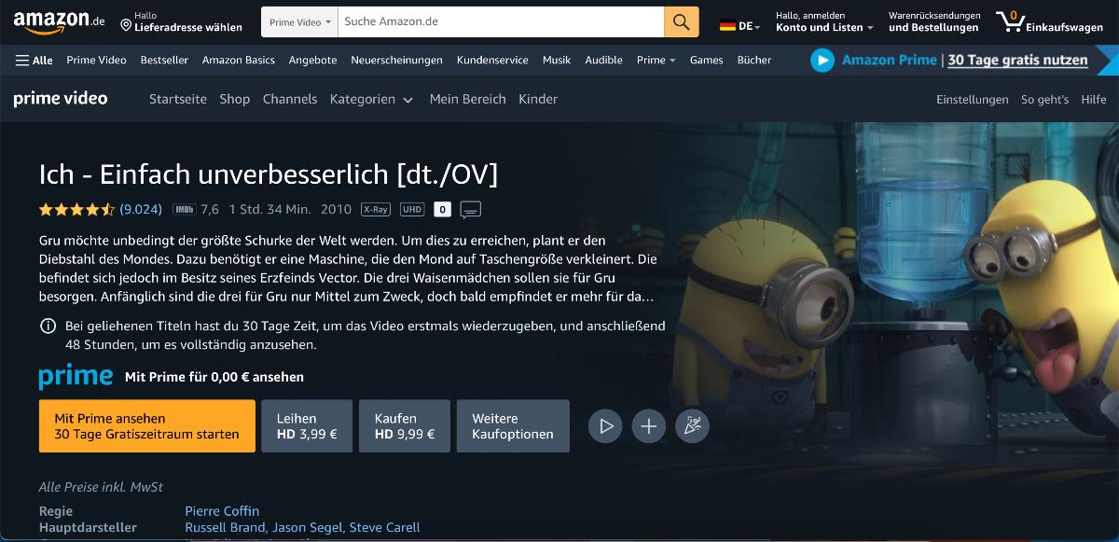Click the subtitles speech bubble icon
The width and height of the screenshot is (1119, 542).
(471, 209)
